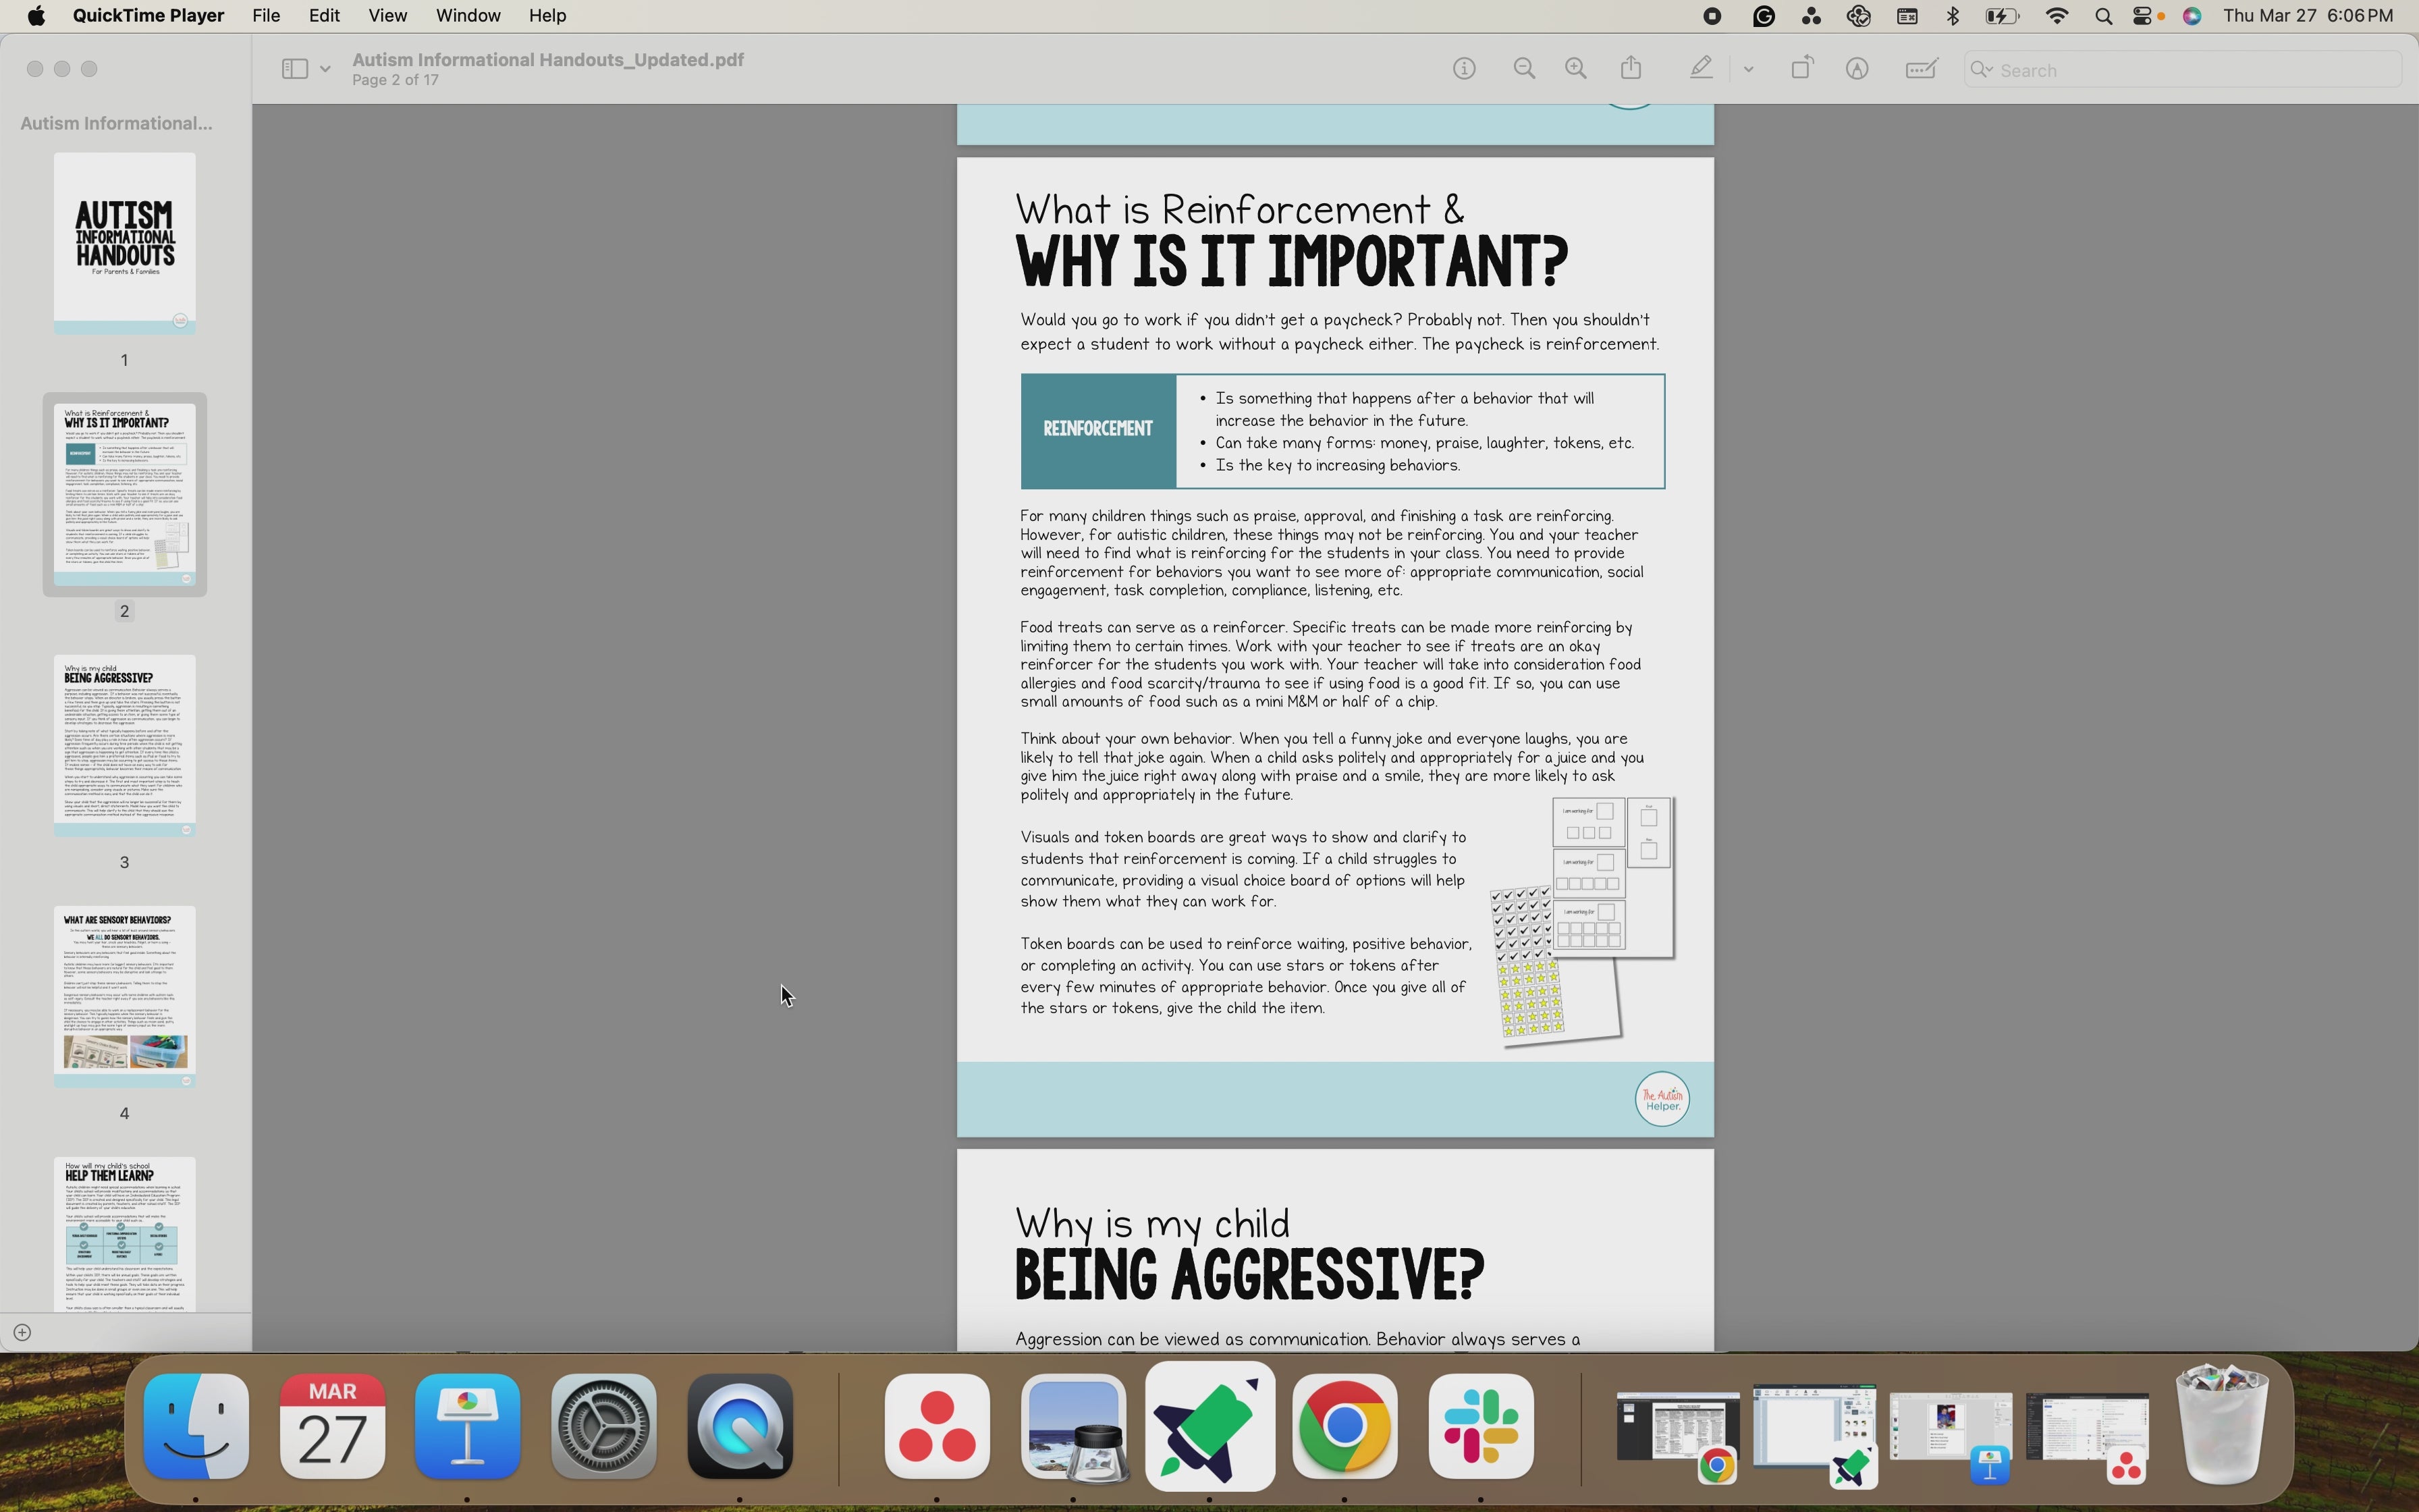
Task: Open the highlight color dropdown
Action: [x=1747, y=68]
